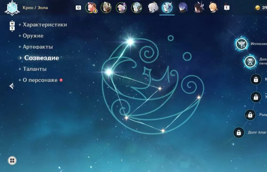Select the dark blue-haired character portrait
The image size is (267, 172).
pos(183,8)
